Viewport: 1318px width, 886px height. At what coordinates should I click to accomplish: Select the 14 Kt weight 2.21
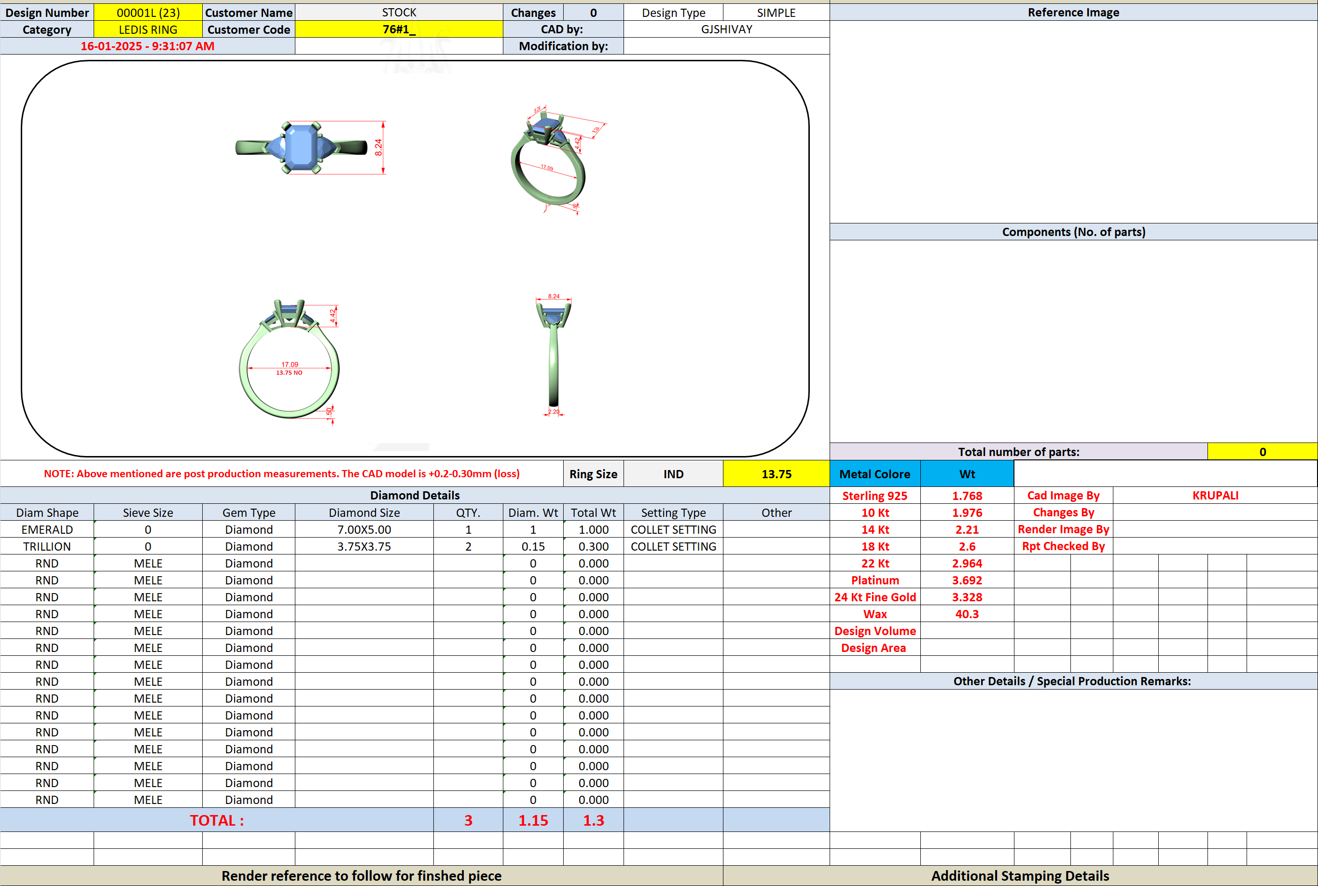[967, 529]
